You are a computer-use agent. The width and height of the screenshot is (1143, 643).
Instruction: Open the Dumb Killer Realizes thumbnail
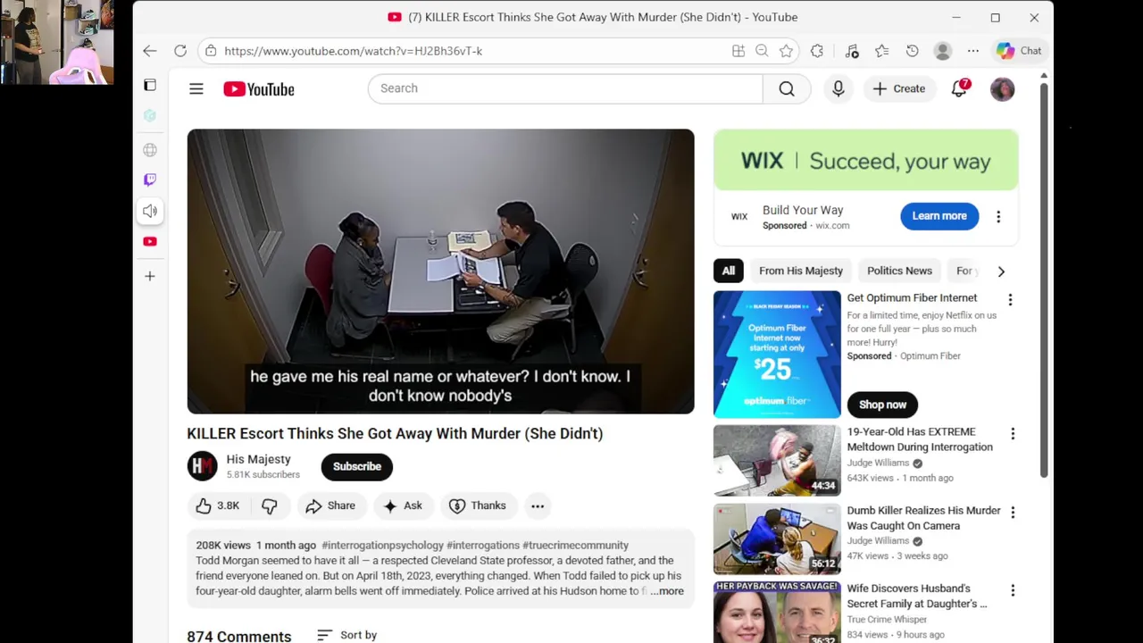pos(777,539)
